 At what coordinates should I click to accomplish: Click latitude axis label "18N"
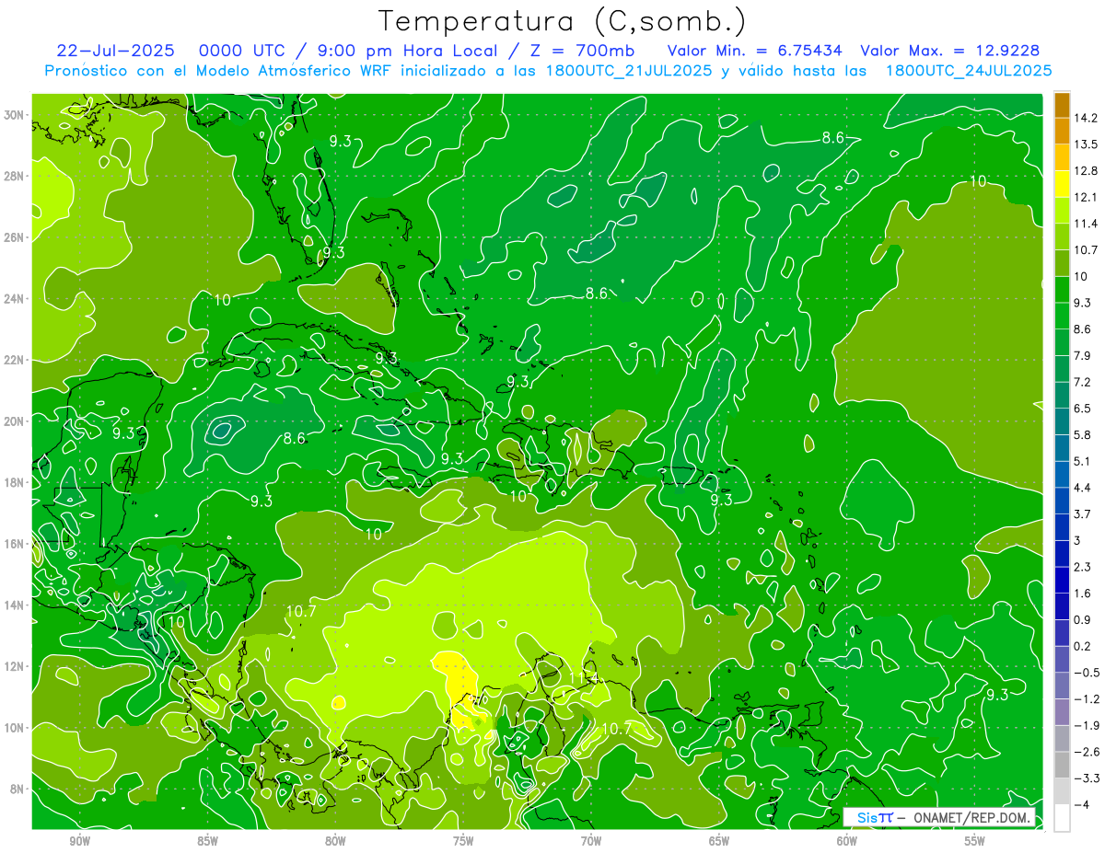(15, 482)
